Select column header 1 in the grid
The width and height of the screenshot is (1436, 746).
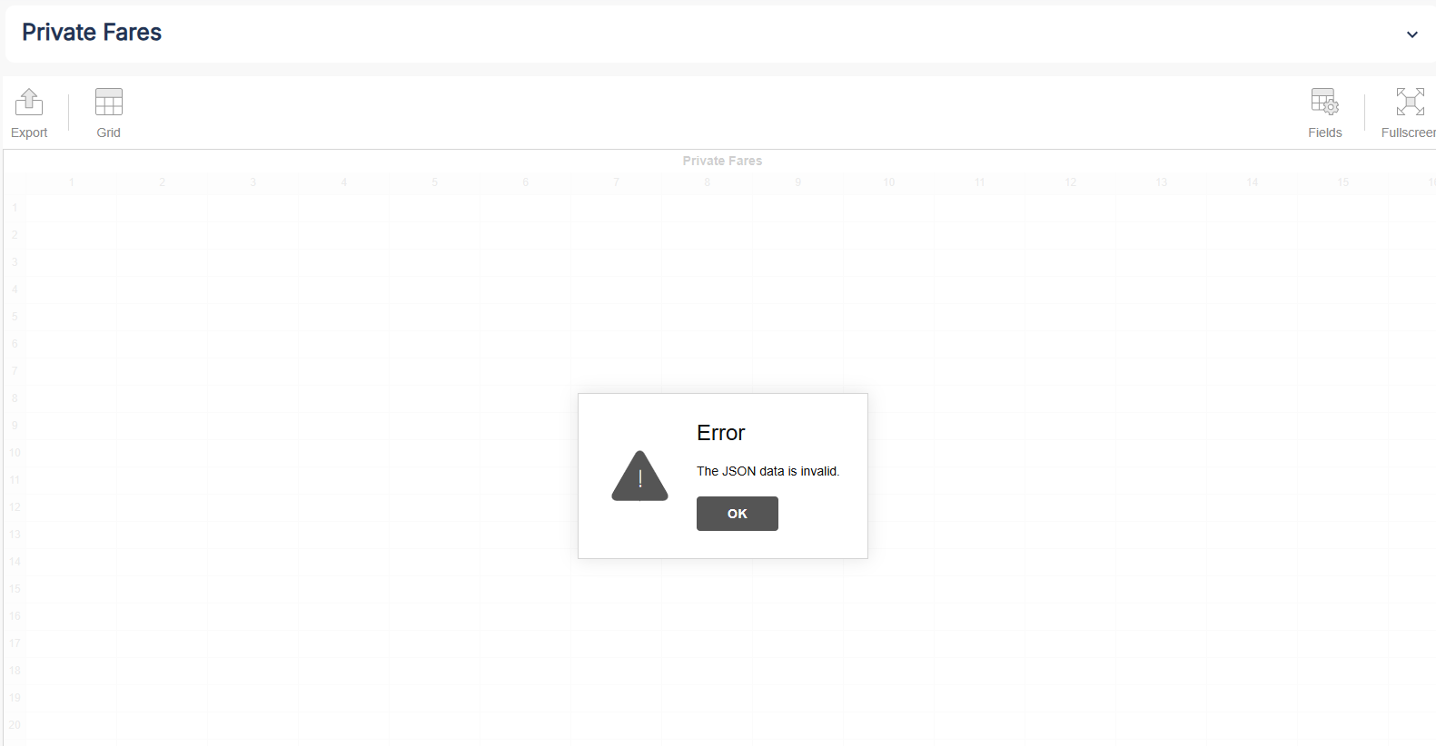click(x=72, y=182)
